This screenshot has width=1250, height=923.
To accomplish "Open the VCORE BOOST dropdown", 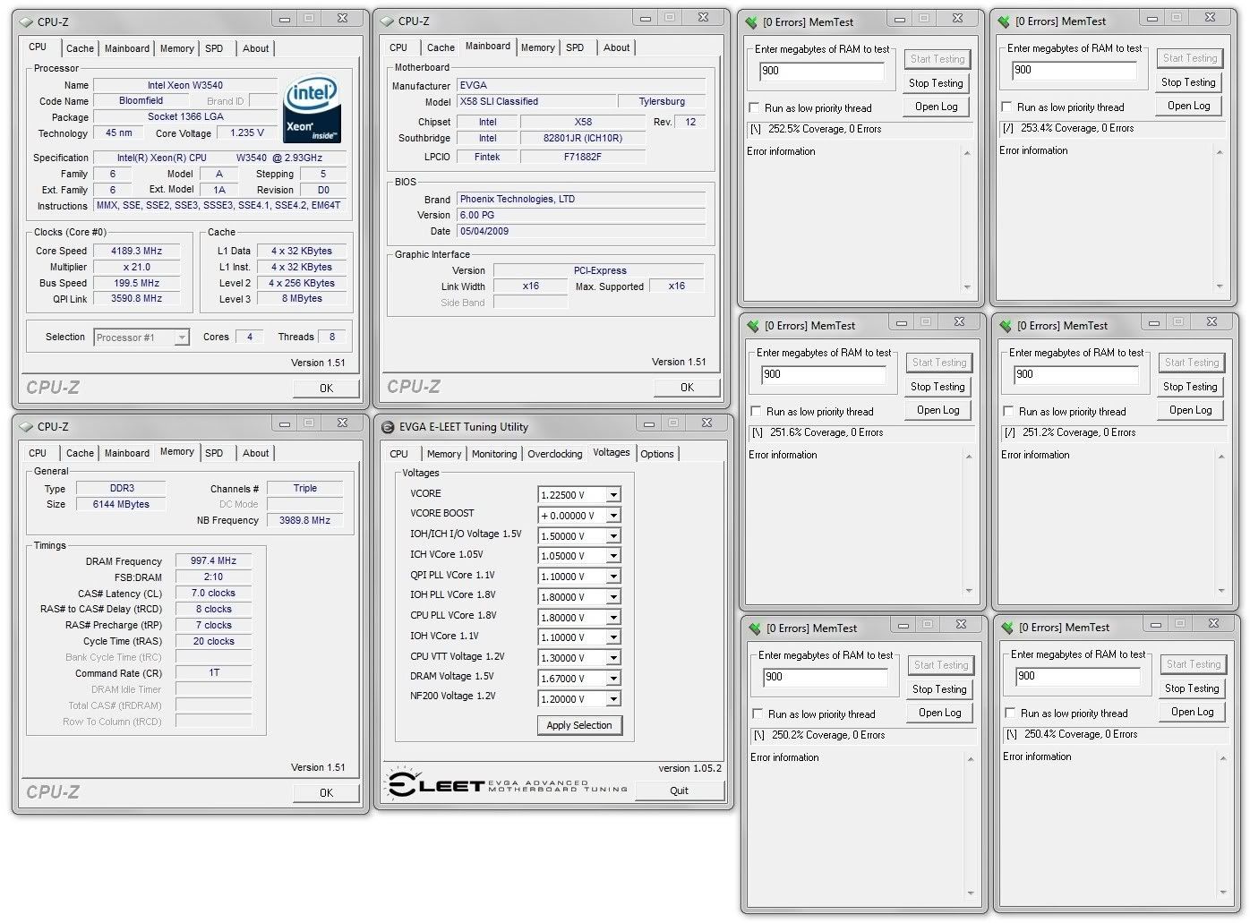I will (613, 516).
